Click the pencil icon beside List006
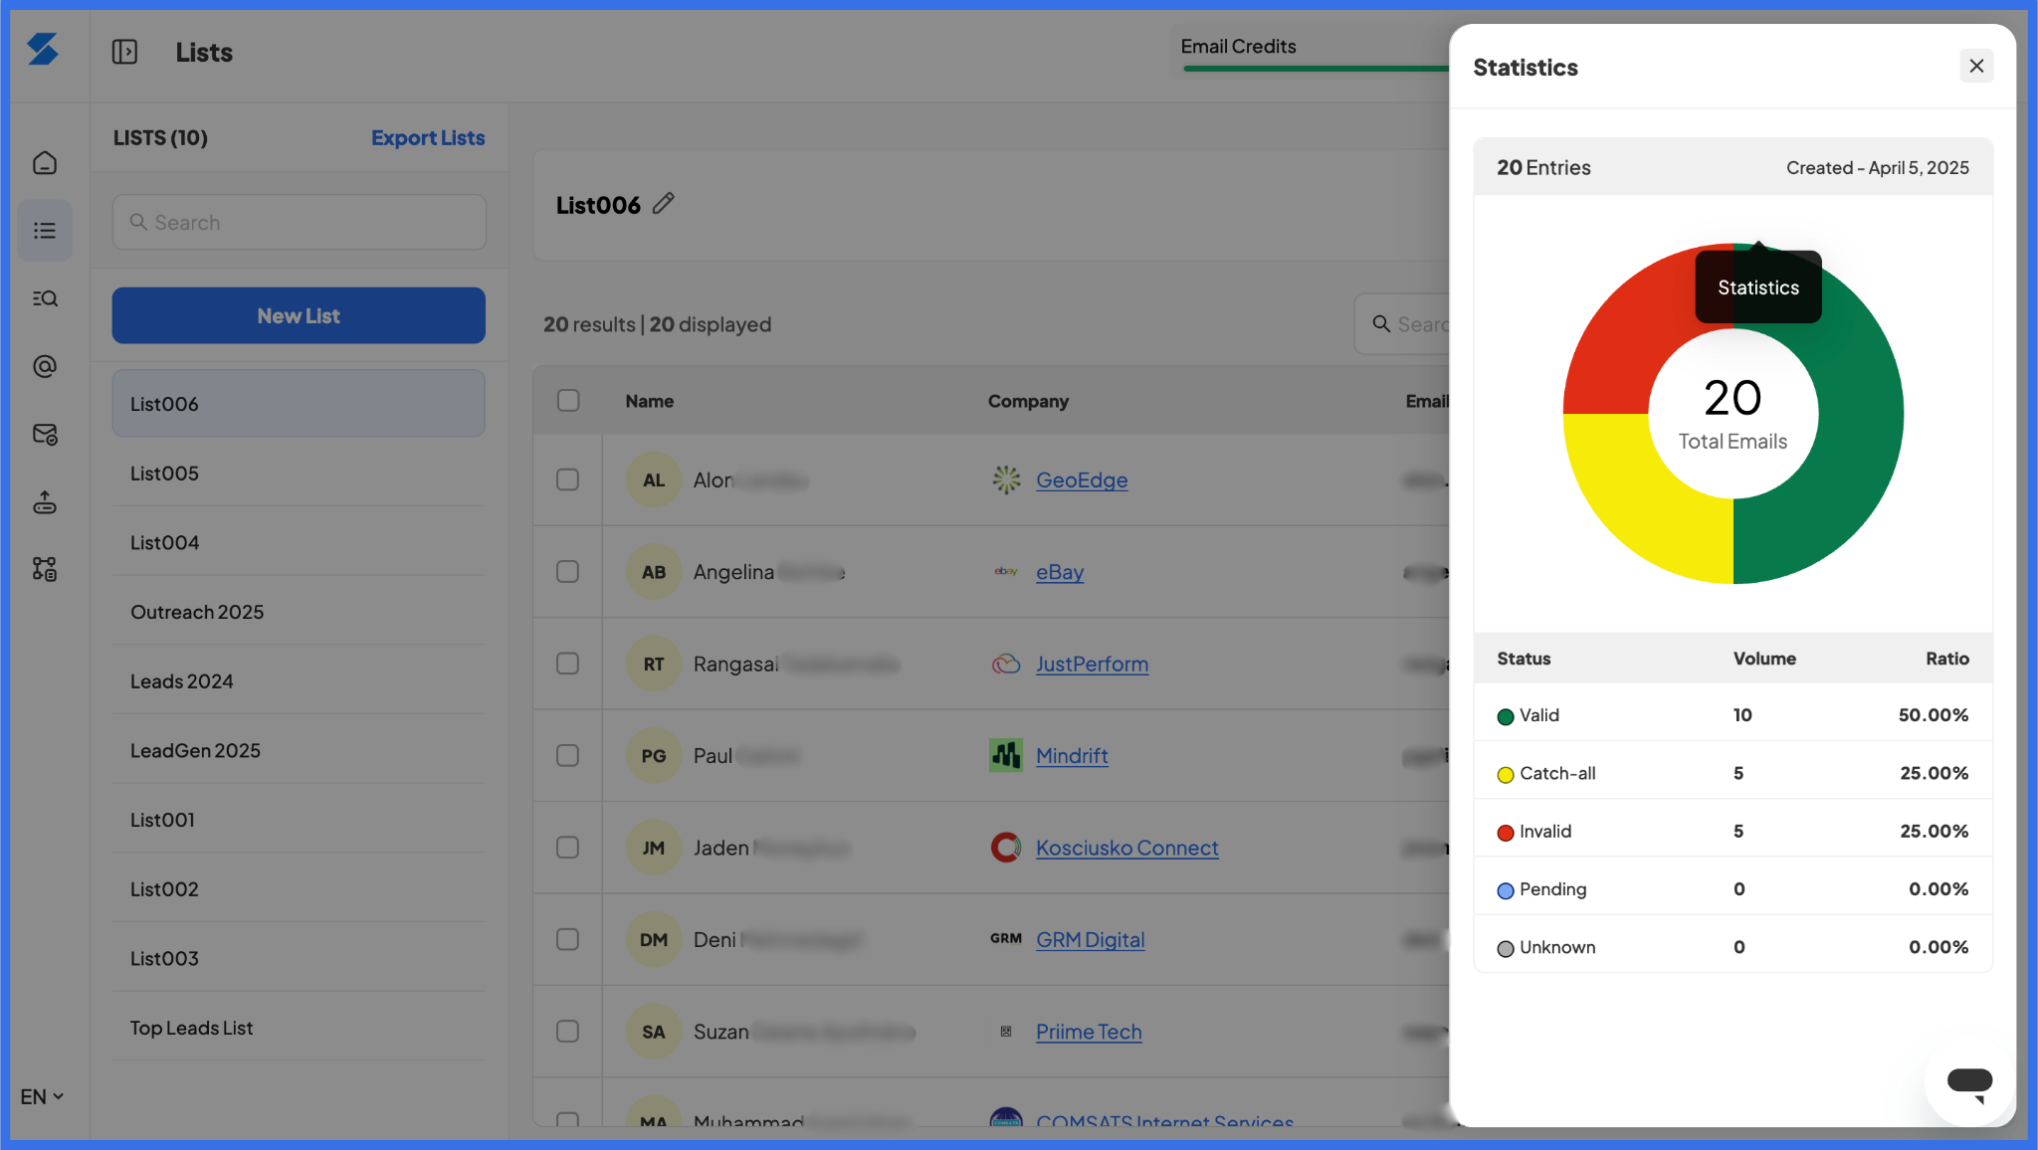This screenshot has height=1150, width=2038. coord(664,204)
